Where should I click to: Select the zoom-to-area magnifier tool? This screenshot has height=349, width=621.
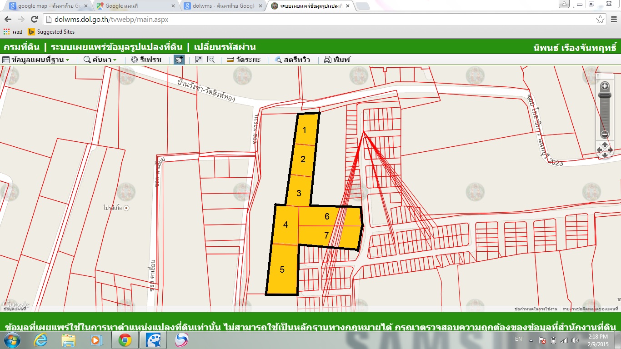coord(211,60)
